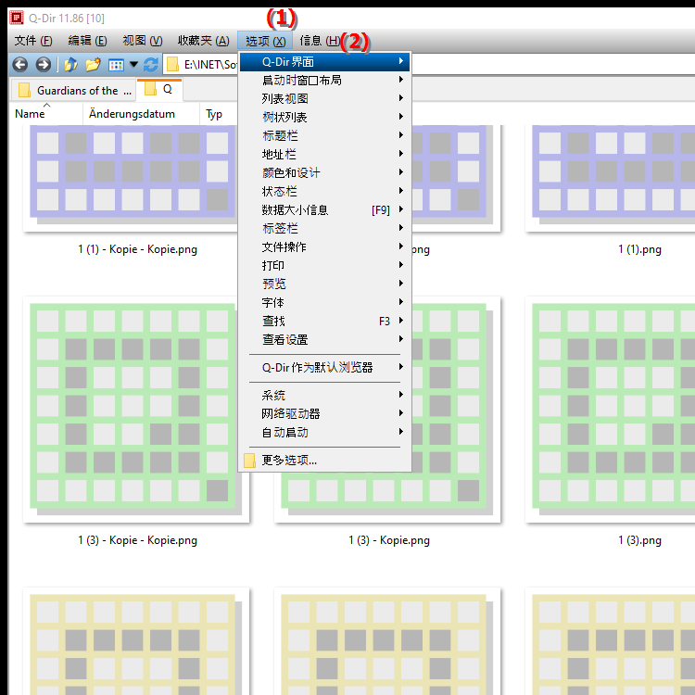Open the 查找 F3 menu entry
695x695 pixels.
pyautogui.click(x=324, y=321)
